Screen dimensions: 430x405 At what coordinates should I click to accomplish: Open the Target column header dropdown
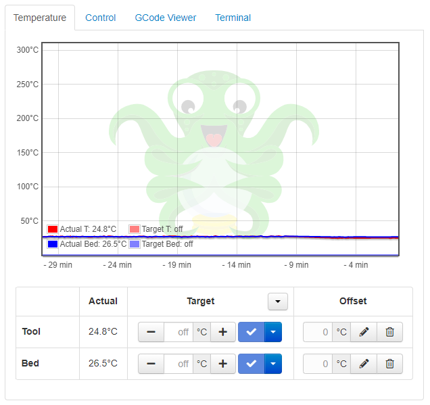(x=278, y=302)
